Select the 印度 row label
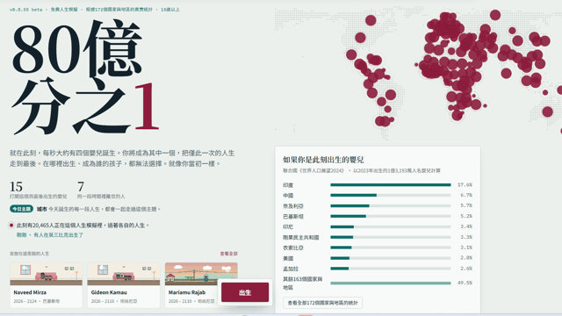This screenshot has width=562, height=316. 288,185
